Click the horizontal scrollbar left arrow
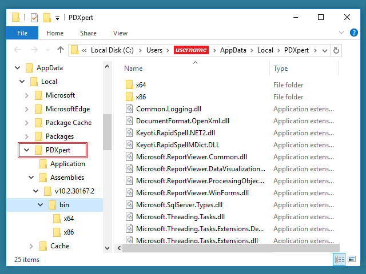366x274 pixels. click(x=119, y=248)
